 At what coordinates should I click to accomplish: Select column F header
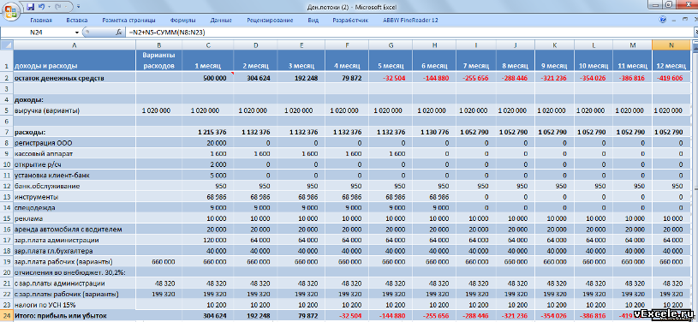(347, 45)
